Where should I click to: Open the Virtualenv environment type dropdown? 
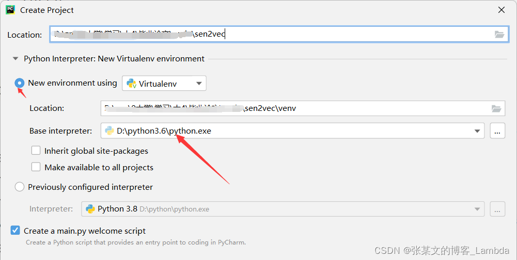(164, 84)
